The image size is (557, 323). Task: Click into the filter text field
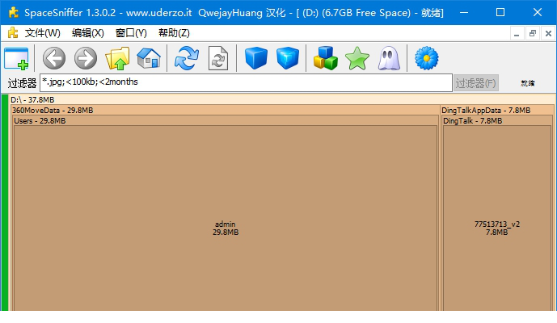[x=246, y=82]
